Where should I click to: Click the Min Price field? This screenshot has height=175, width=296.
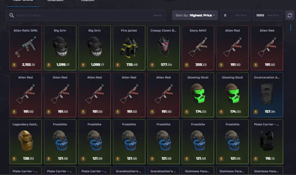point(235,15)
